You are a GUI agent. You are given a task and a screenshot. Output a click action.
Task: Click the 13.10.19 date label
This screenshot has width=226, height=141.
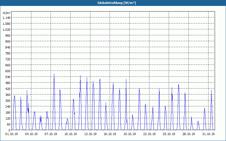click(90, 134)
